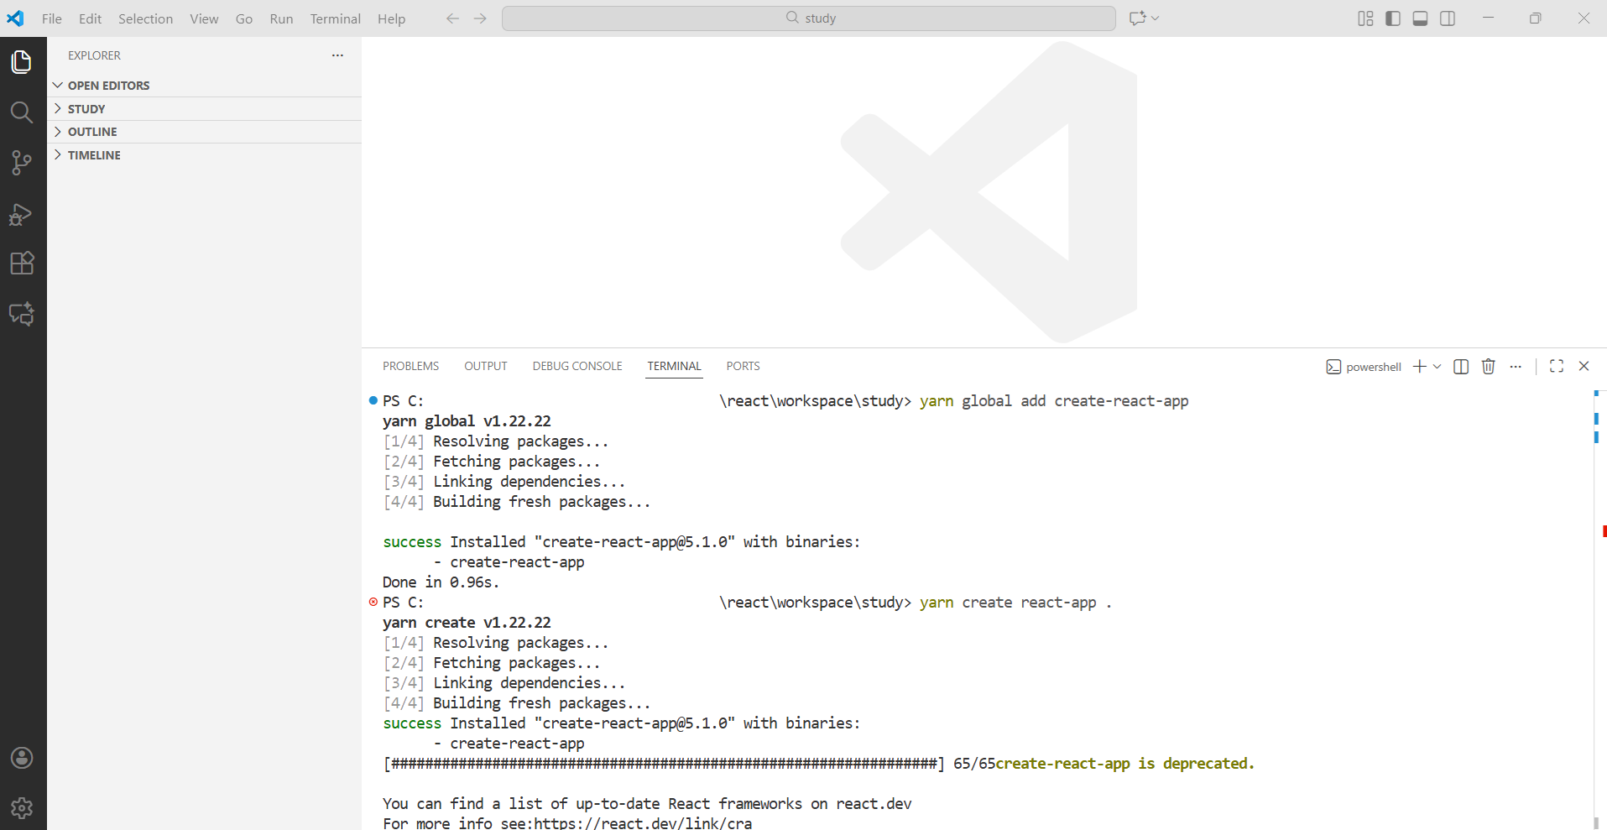1607x830 pixels.
Task: Open Source Control view
Action: pyautogui.click(x=22, y=163)
